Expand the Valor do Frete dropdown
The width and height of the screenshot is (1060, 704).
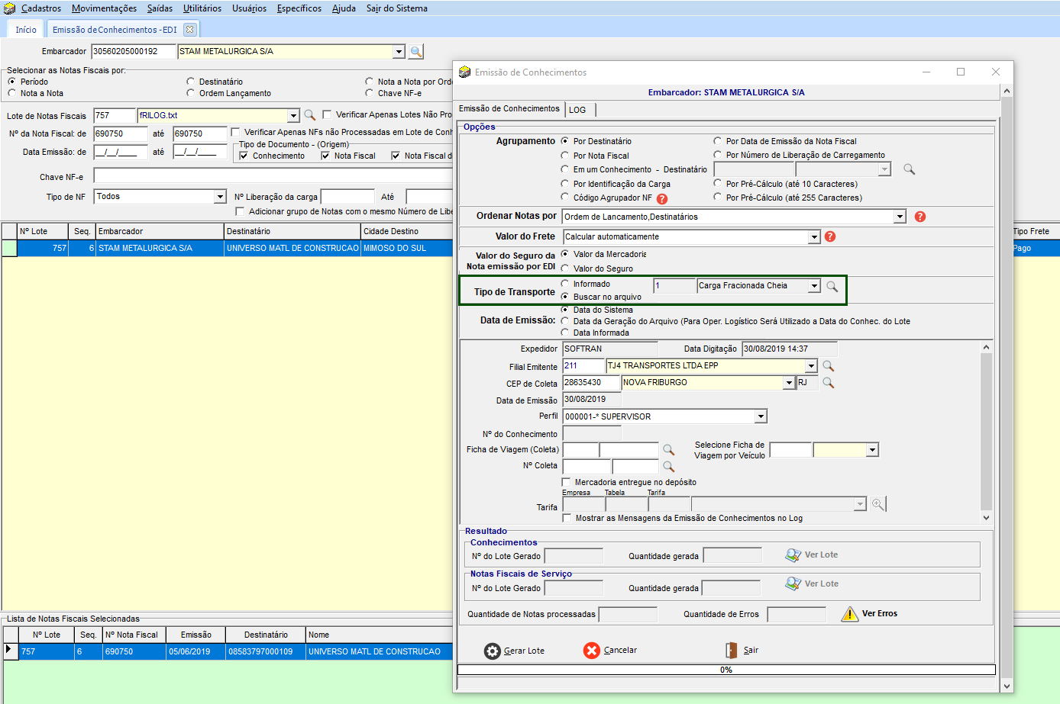pos(813,237)
